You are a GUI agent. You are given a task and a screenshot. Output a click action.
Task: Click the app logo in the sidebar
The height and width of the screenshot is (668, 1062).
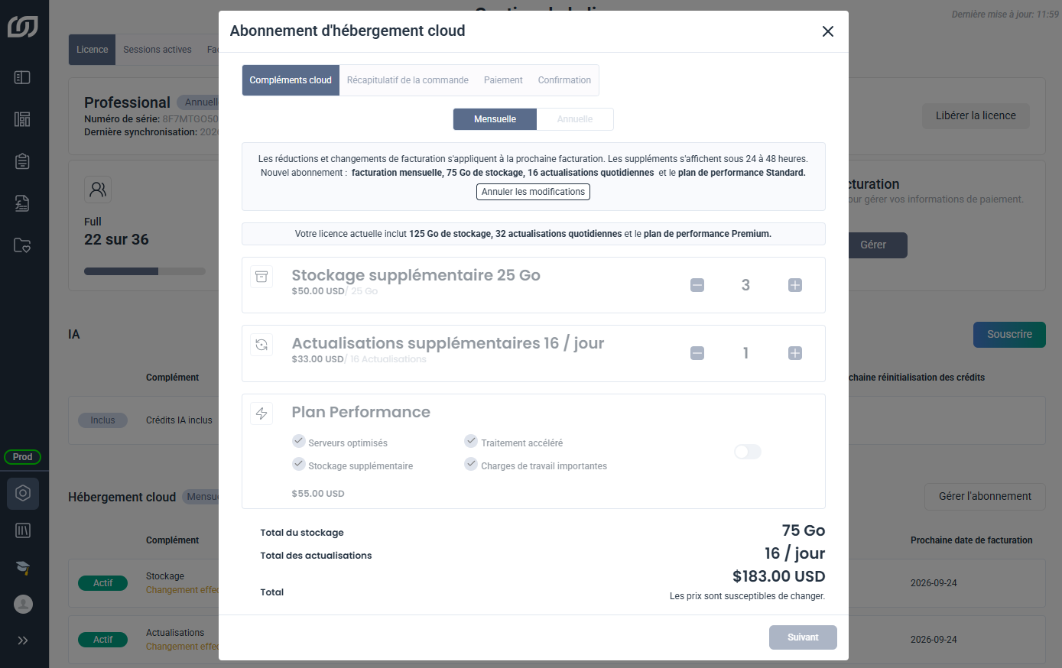23,27
